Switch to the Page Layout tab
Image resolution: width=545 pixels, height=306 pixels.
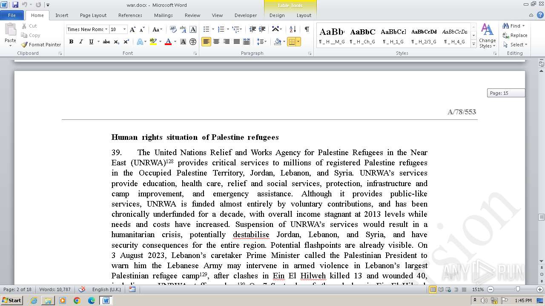[93, 15]
